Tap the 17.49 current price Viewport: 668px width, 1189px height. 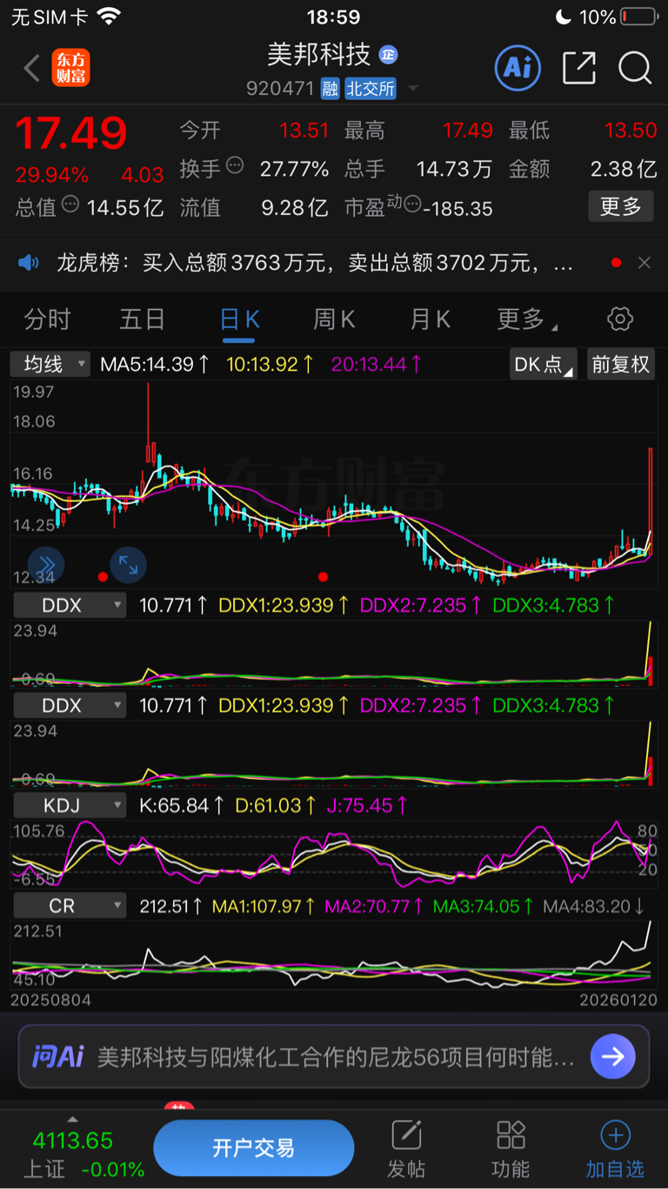coord(71,133)
